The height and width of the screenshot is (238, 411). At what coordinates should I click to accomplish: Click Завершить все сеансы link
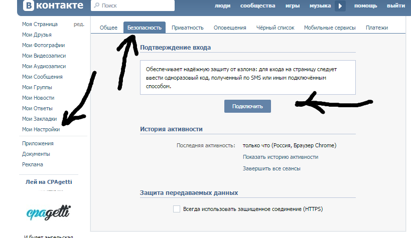[271, 168]
